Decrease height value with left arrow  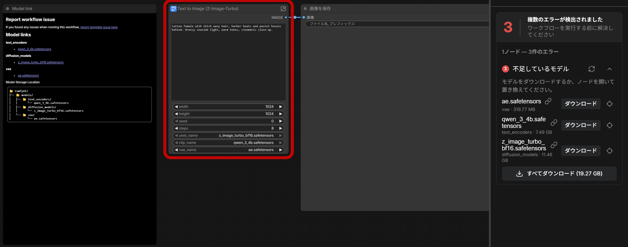click(x=176, y=114)
